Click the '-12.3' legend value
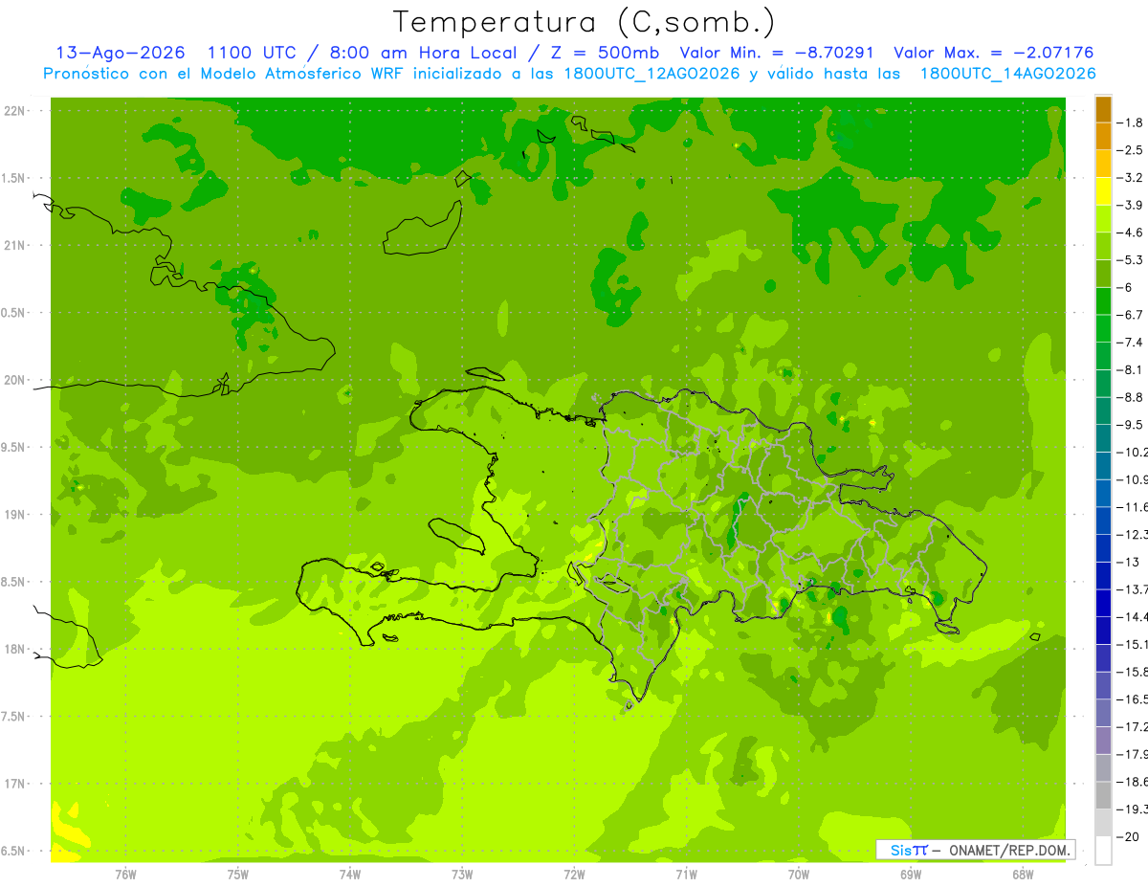The image size is (1148, 887). [x=1132, y=534]
